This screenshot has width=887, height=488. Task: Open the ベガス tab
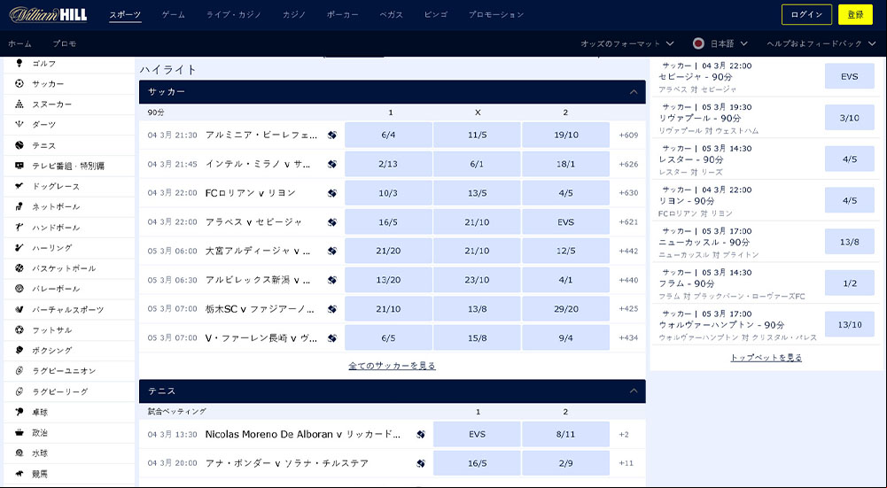click(392, 15)
